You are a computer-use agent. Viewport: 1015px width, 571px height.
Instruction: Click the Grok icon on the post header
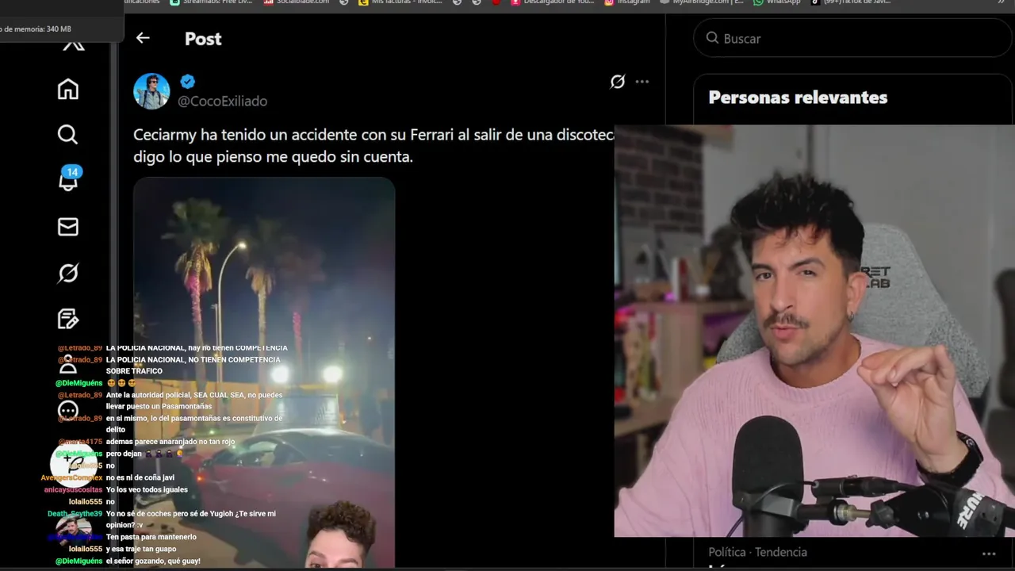tap(618, 82)
